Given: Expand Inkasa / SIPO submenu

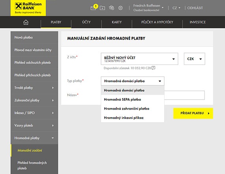Looking at the screenshot, I should coord(34,113).
